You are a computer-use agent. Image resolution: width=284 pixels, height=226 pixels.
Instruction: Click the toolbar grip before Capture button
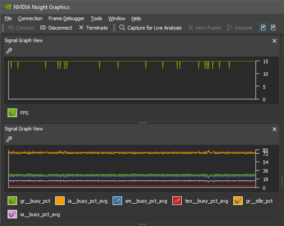point(114,28)
